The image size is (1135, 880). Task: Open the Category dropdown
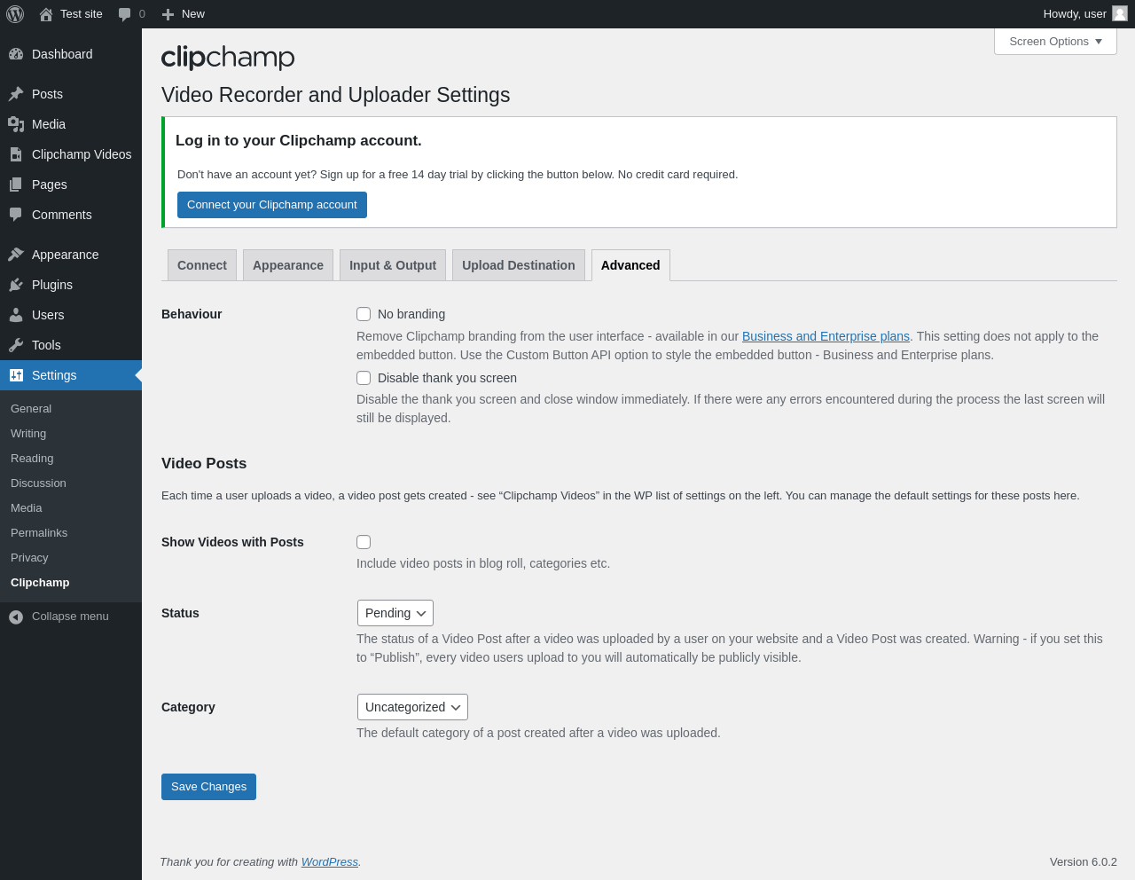point(412,707)
